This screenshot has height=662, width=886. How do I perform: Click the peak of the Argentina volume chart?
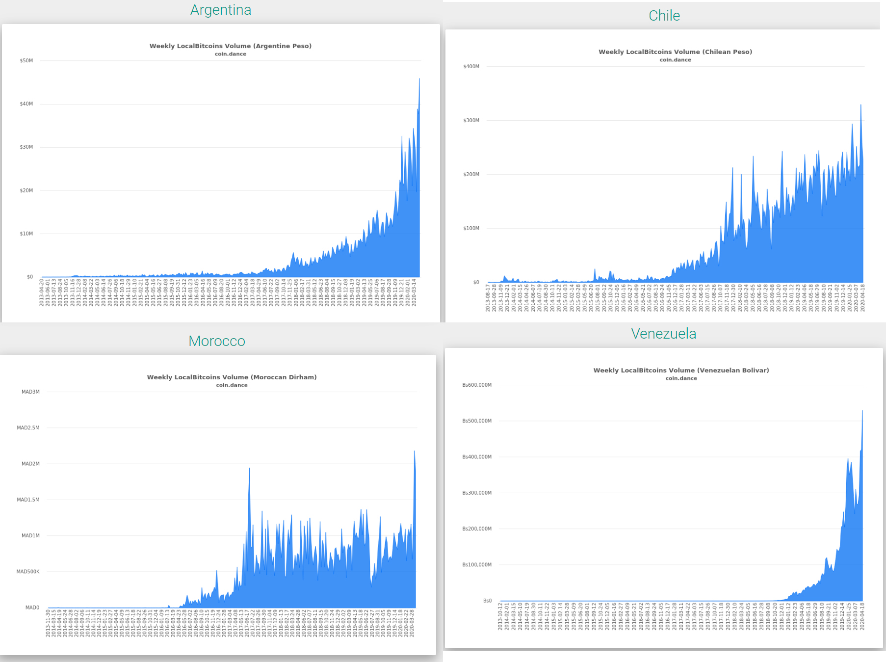419,79
